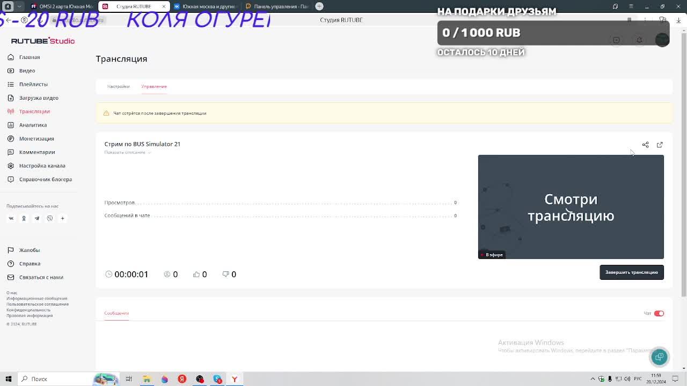The image size is (687, 386).
Task: Click the Жалобы flag icon
Action: pos(11,250)
